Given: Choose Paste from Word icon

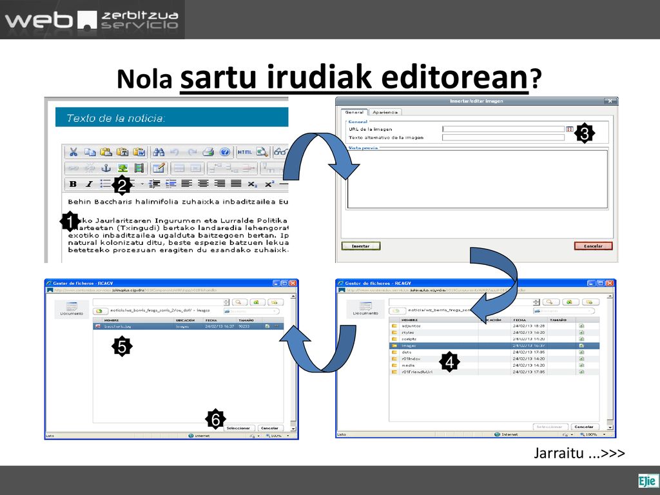Looking at the screenshot, I should pyautogui.click(x=139, y=152).
